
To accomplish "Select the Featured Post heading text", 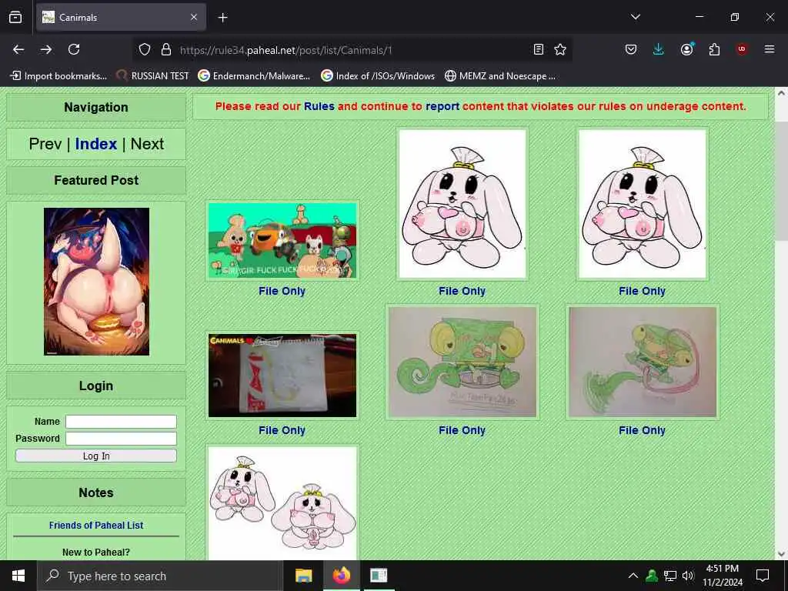I will pyautogui.click(x=96, y=180).
